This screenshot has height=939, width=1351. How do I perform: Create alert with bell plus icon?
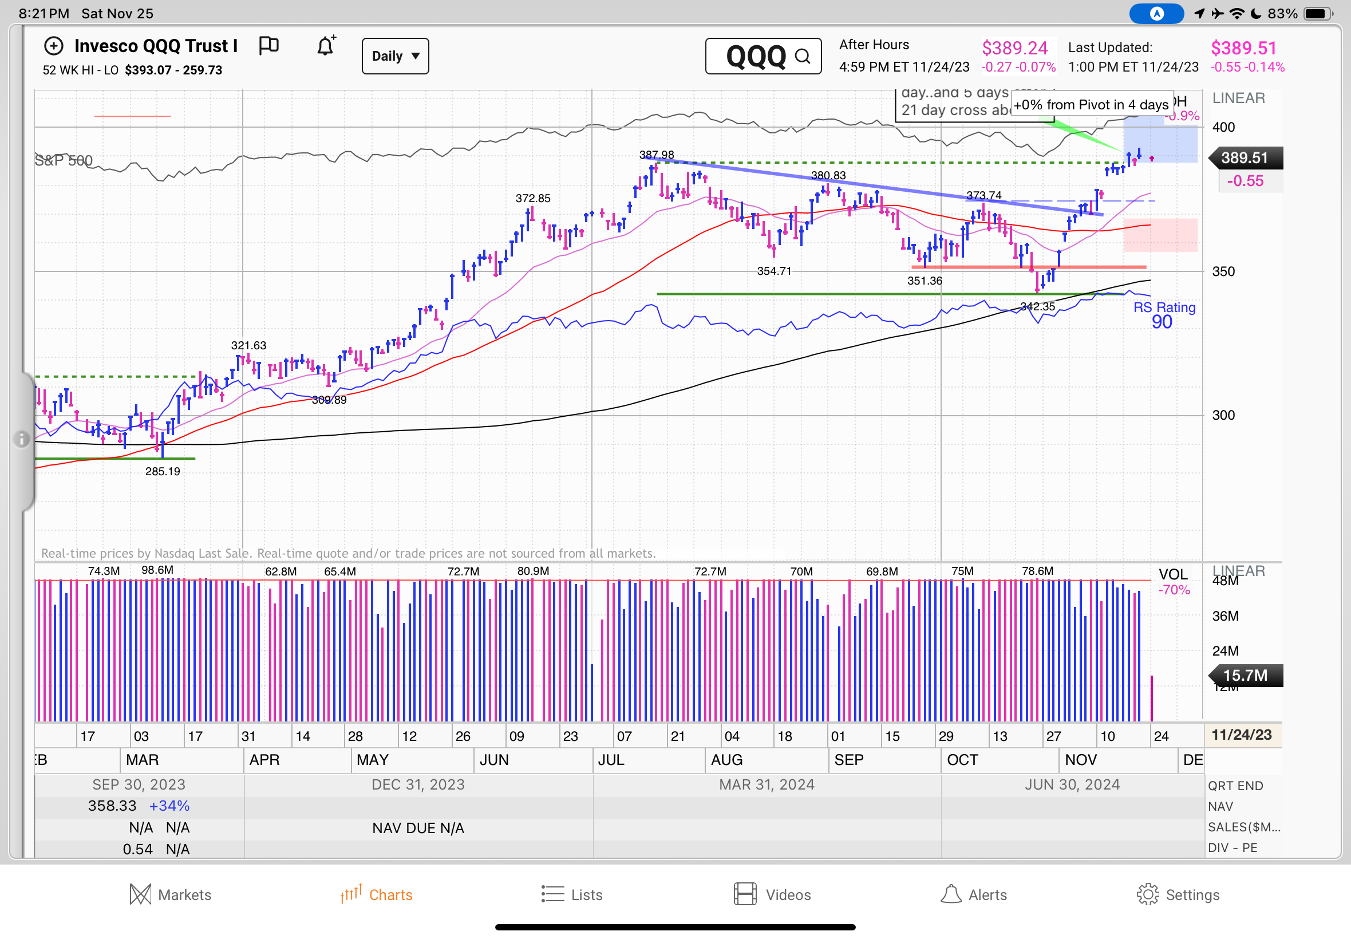(x=326, y=45)
